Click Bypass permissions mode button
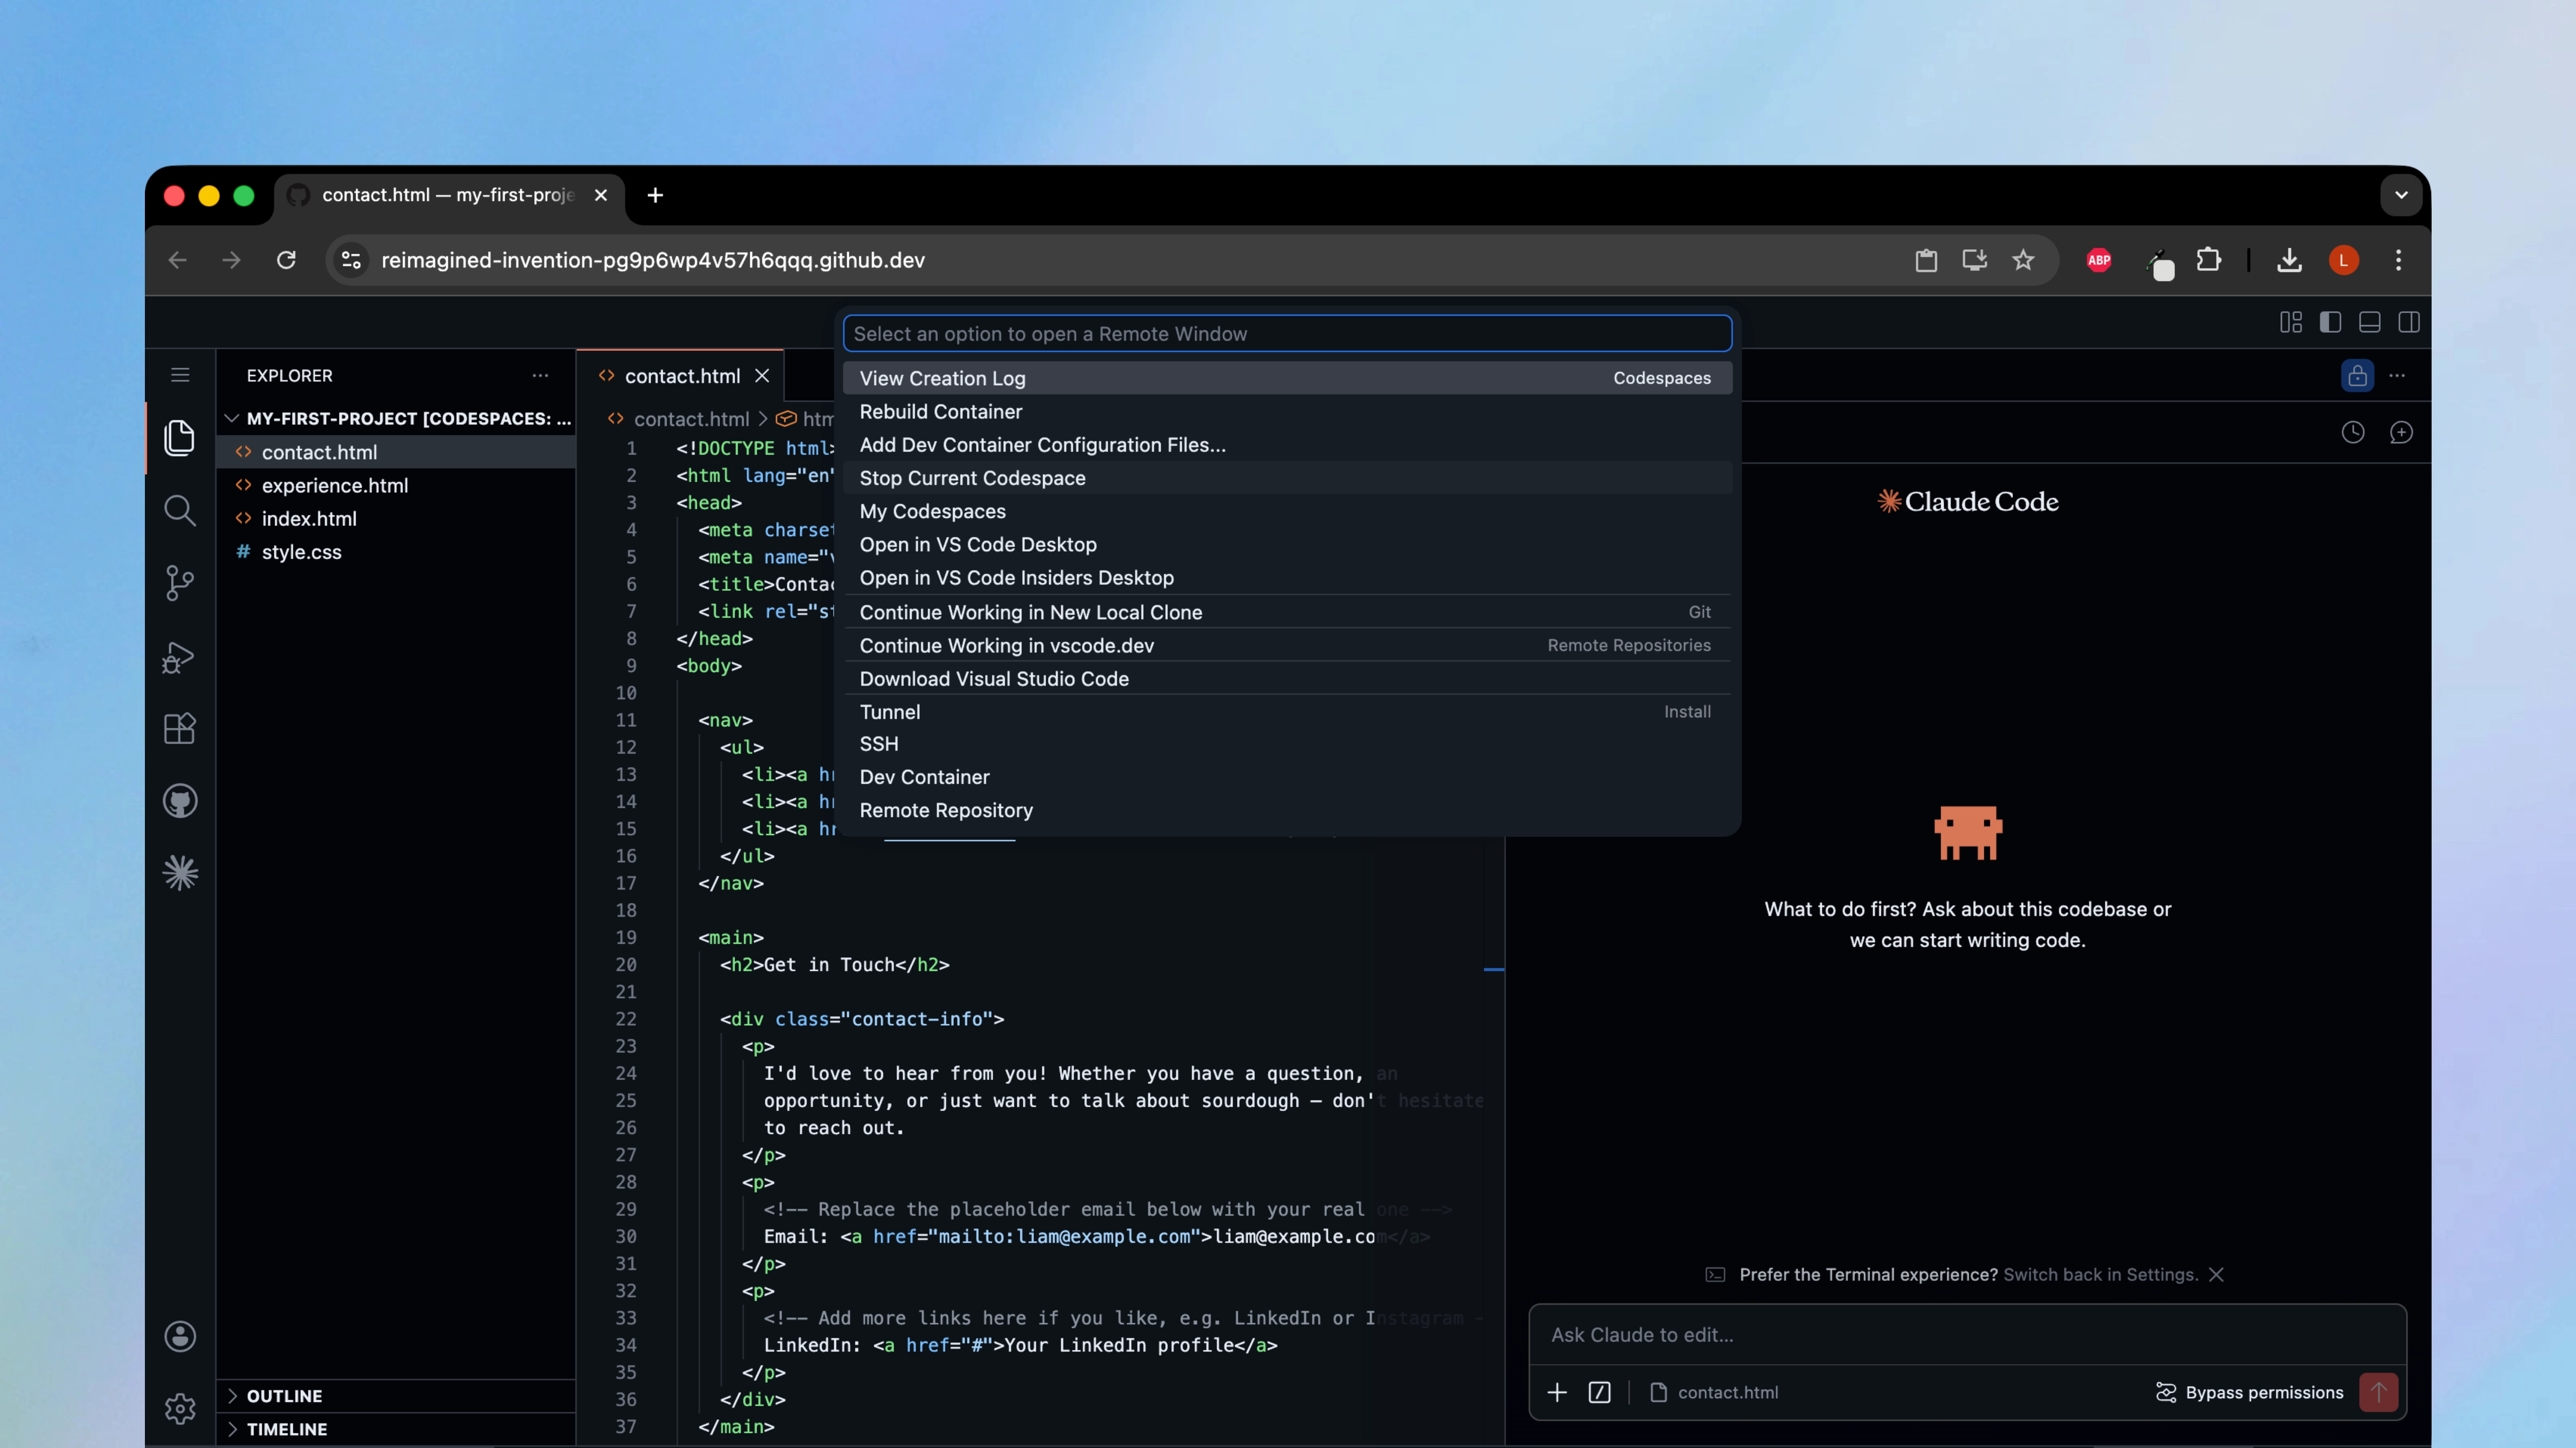Image resolution: width=2576 pixels, height=1448 pixels. click(x=2250, y=1392)
